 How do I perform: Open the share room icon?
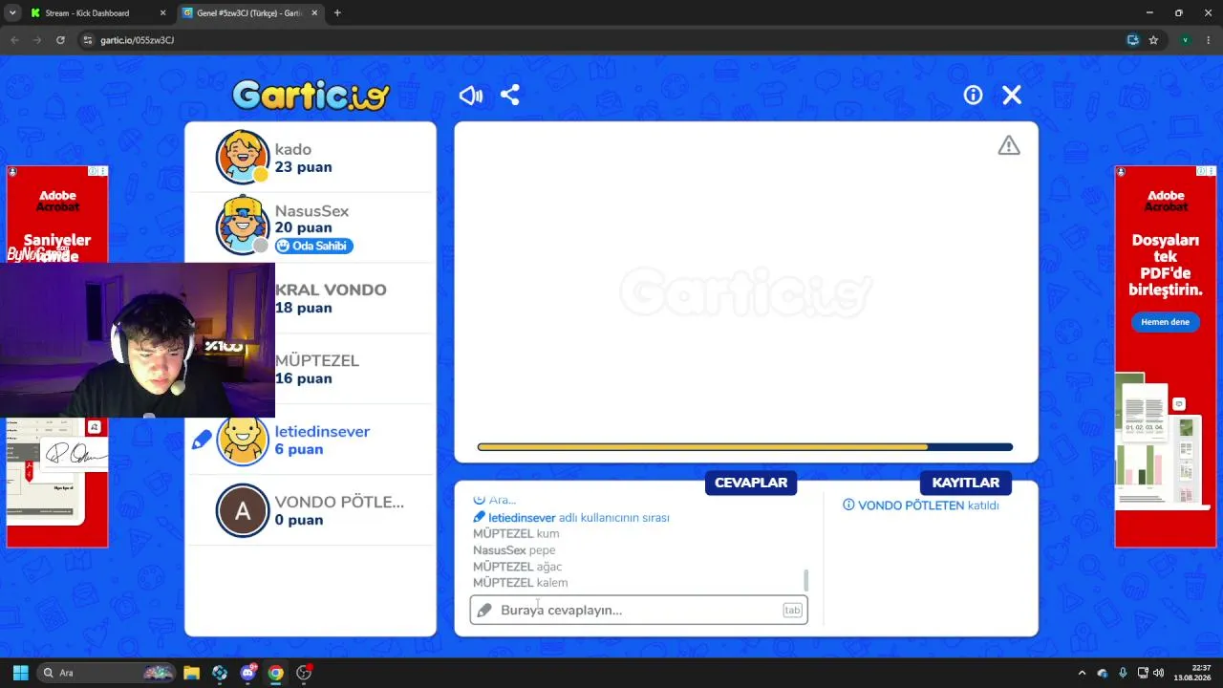(510, 96)
